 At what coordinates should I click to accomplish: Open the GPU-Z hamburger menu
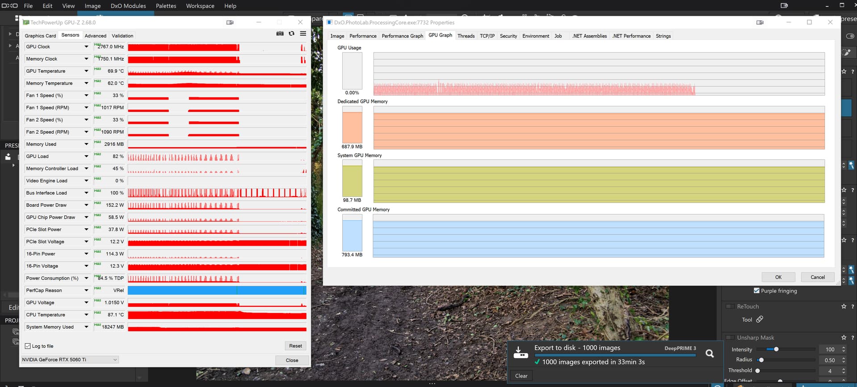(x=303, y=34)
